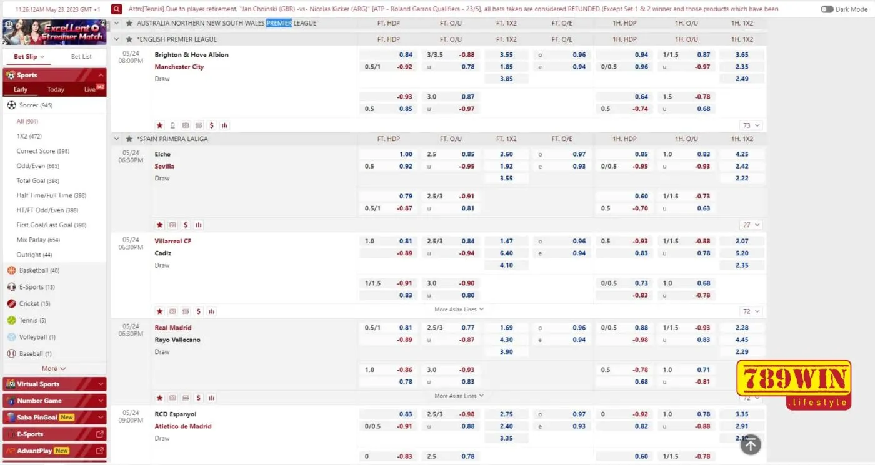Select Correct Score bet type
875x465 pixels.
click(36, 151)
